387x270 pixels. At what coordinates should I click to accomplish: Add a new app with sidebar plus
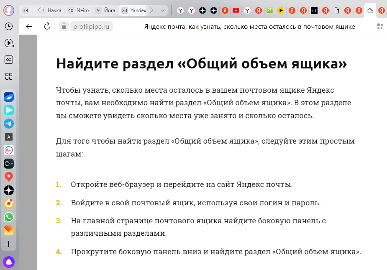[x=9, y=244]
